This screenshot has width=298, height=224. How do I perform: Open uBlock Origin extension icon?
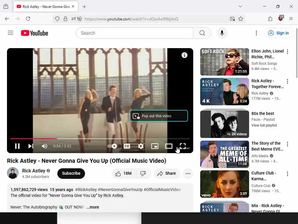[x=281, y=18]
